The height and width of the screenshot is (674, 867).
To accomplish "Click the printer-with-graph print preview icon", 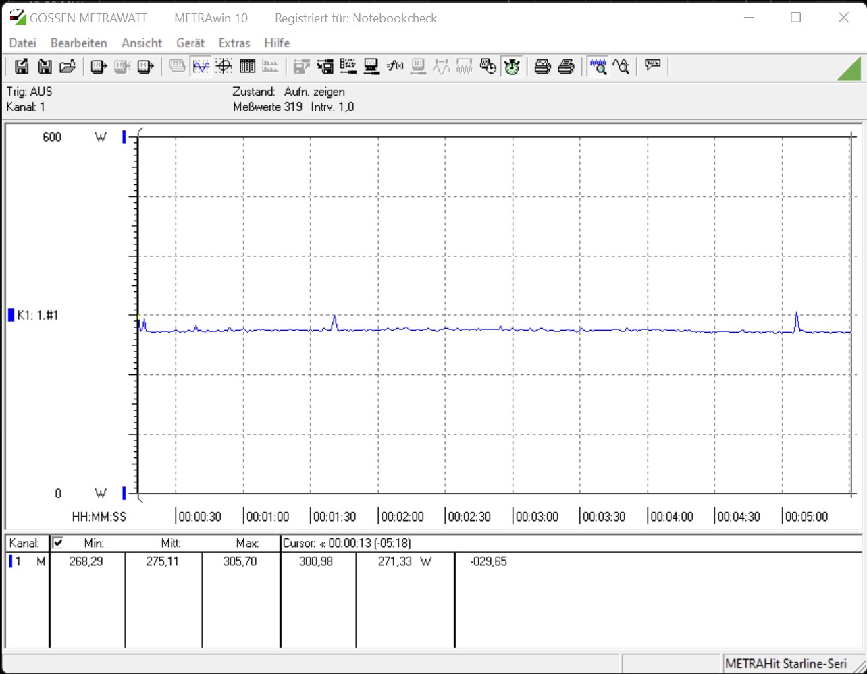I will point(542,66).
